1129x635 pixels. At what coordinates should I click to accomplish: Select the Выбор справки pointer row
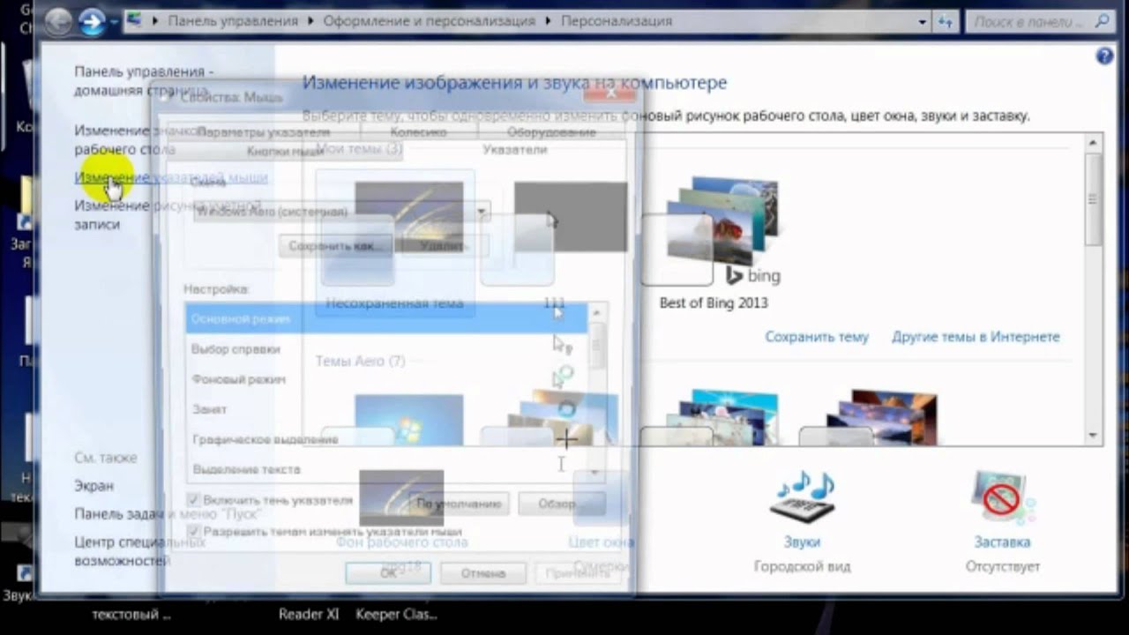coord(386,348)
